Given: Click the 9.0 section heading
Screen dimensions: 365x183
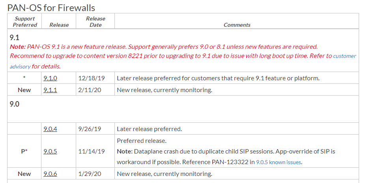Looking at the screenshot, I should pos(15,104).
